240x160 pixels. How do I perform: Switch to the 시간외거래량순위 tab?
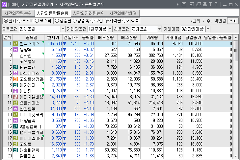pos(89,13)
